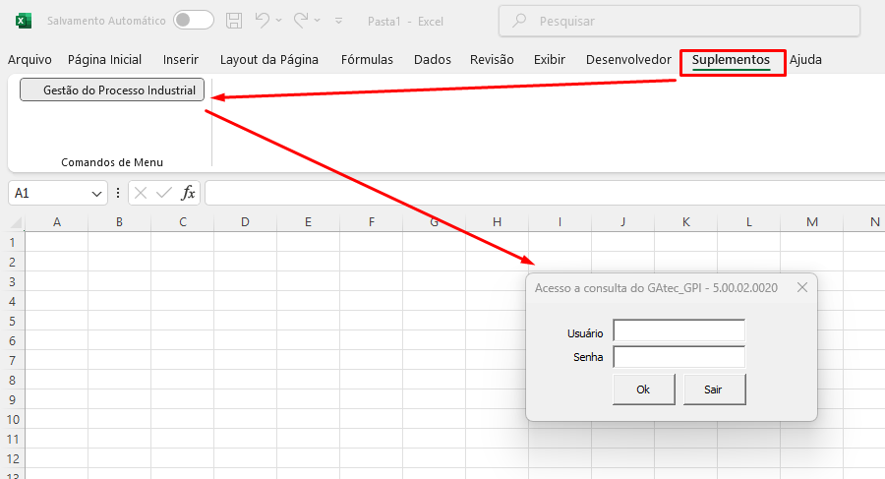The image size is (885, 479).
Task: Click the cancel X icon in formula bar
Action: 142,193
